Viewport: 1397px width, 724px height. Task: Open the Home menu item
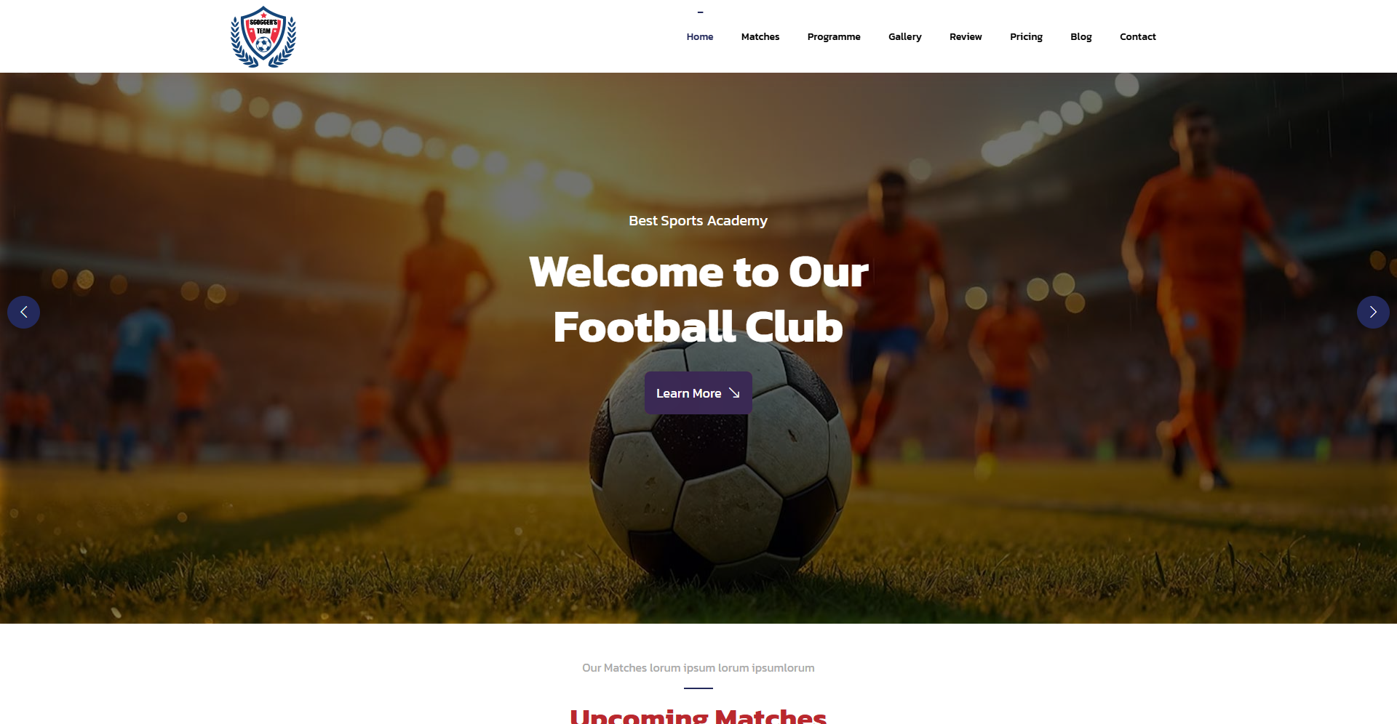700,37
